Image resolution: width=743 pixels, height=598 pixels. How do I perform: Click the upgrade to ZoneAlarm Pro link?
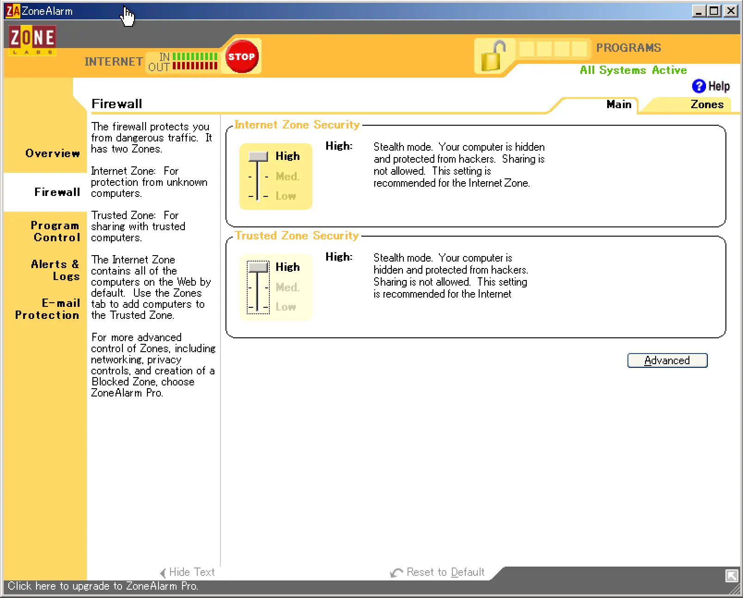coord(103,586)
